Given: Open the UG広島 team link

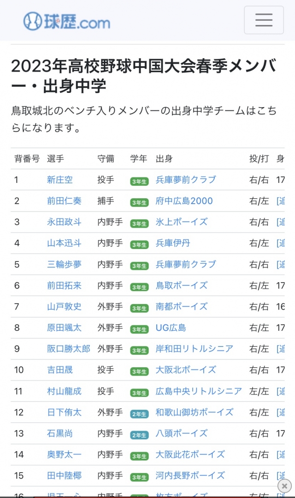Looking at the screenshot, I should (171, 328).
